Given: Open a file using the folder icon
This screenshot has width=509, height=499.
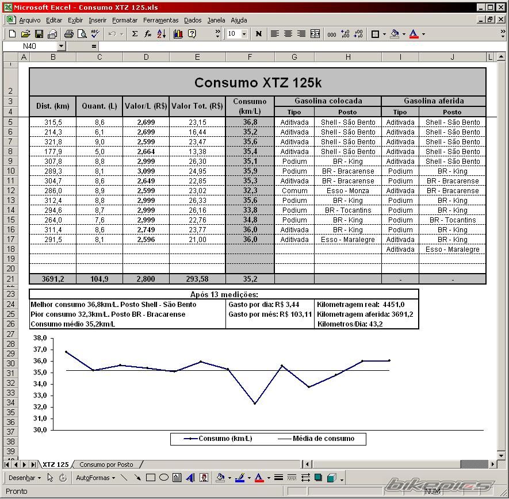Looking at the screenshot, I should click(26, 34).
